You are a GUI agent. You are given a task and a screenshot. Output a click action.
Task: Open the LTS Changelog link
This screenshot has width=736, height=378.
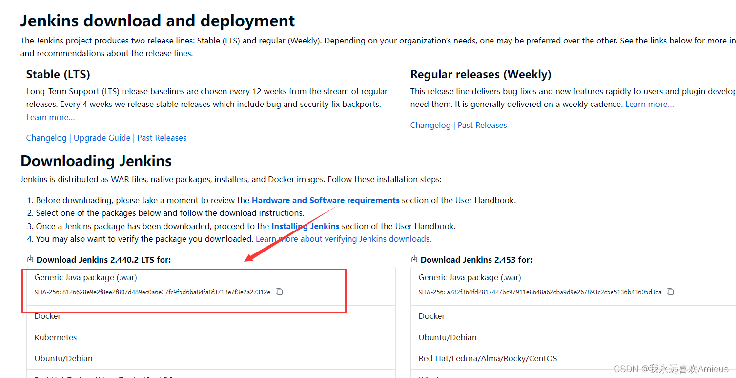click(x=46, y=138)
